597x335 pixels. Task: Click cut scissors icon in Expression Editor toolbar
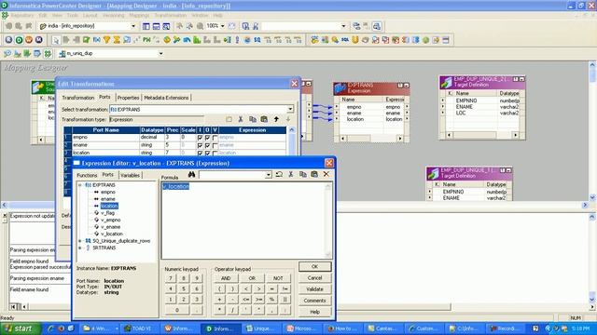pos(291,174)
